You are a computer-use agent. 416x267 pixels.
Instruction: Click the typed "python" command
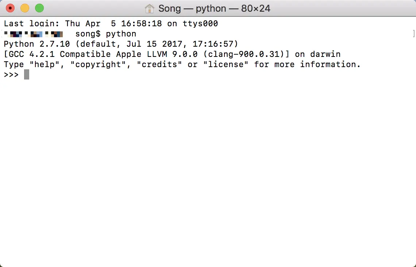121,34
